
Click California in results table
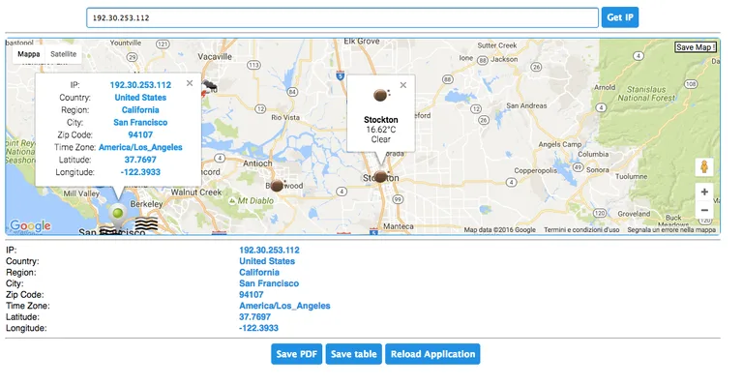click(259, 272)
